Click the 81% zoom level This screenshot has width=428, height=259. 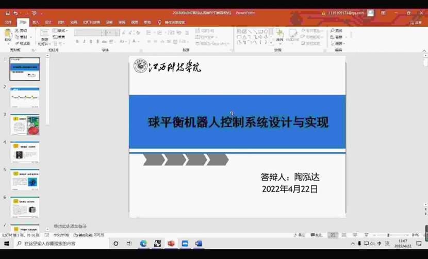pyautogui.click(x=416, y=235)
